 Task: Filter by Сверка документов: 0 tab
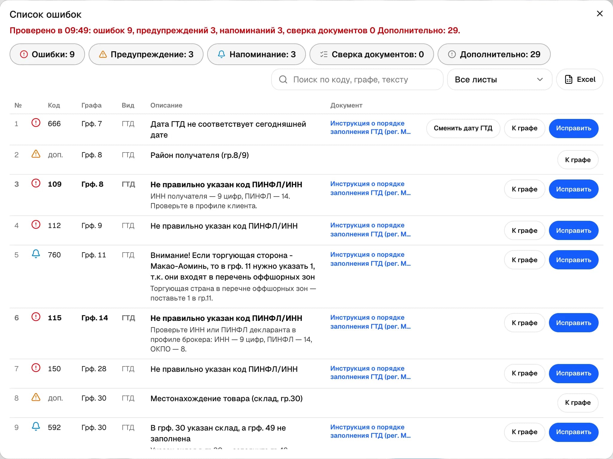(372, 54)
